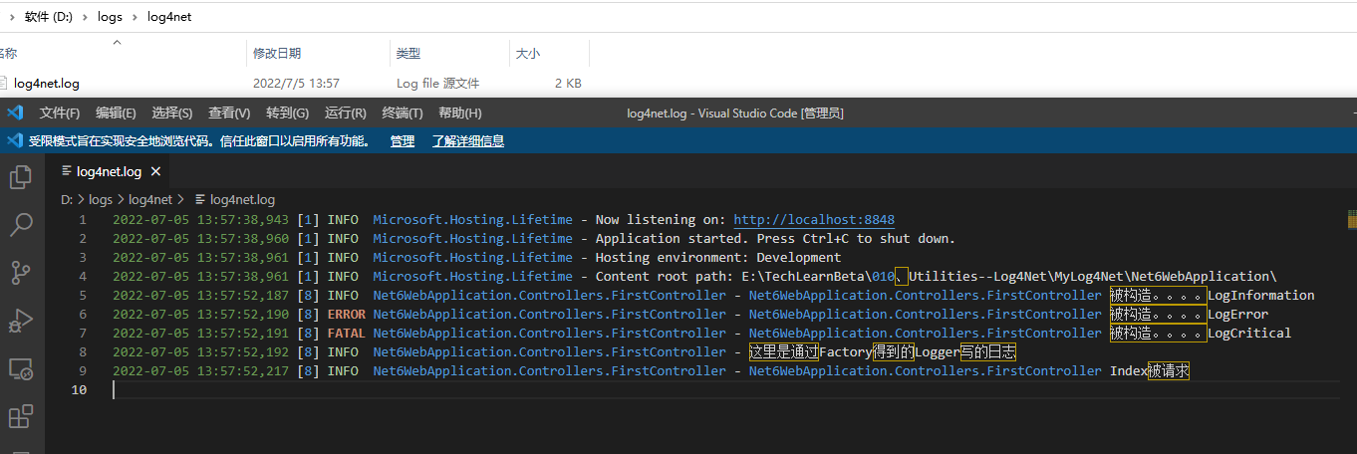Select log4net.log file in File Explorer
This screenshot has width=1357, height=454.
coord(47,84)
